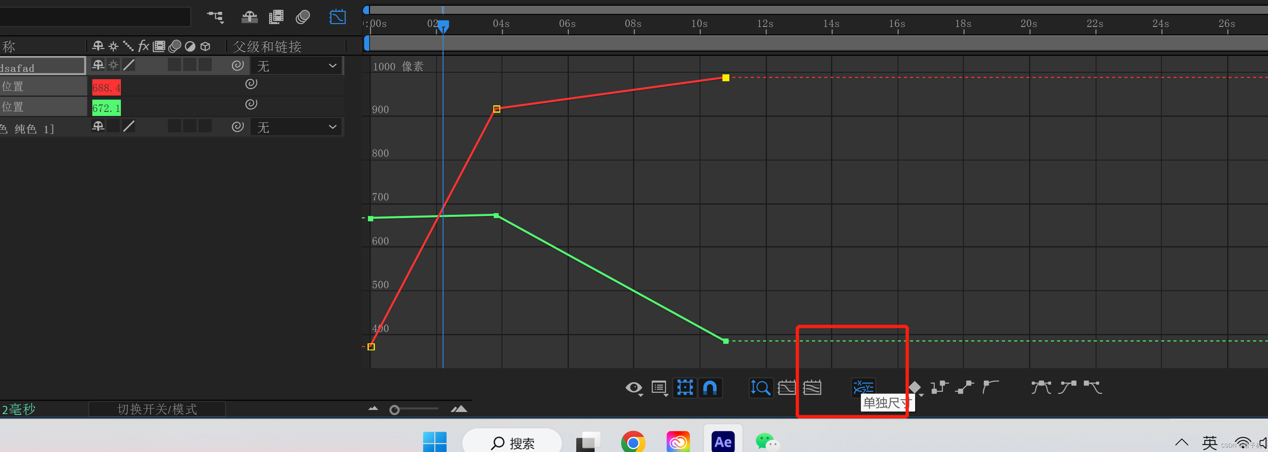Image resolution: width=1268 pixels, height=452 pixels.
Task: Click Toggle Switches/Modes button
Action: click(156, 409)
